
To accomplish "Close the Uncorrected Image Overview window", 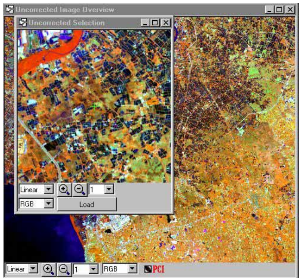I will [x=290, y=10].
